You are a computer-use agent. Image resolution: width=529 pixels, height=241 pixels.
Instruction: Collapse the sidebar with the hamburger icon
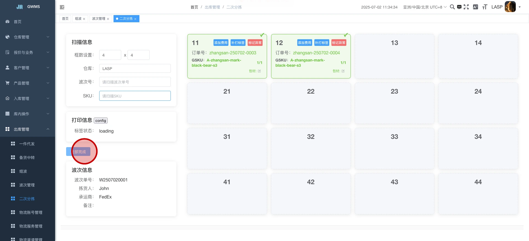(x=62, y=7)
